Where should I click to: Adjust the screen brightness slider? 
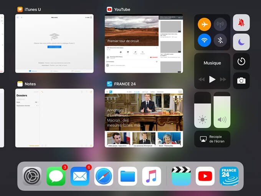[203, 110]
